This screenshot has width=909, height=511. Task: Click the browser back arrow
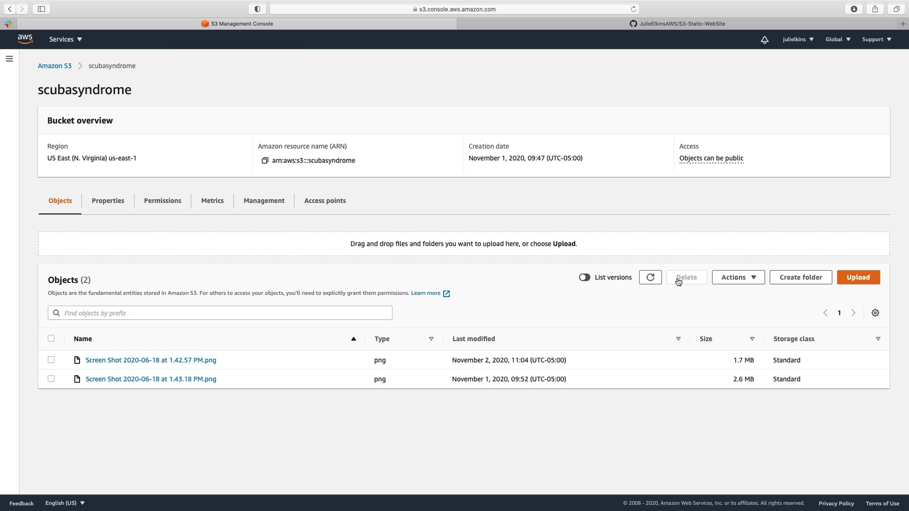(10, 9)
